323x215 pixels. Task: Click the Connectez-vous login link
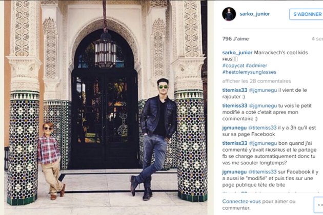pyautogui.click(x=241, y=201)
